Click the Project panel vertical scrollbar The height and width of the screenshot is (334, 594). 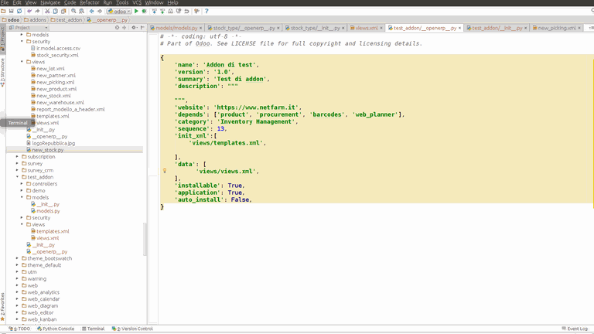coord(145,240)
